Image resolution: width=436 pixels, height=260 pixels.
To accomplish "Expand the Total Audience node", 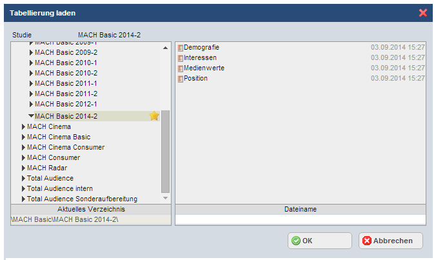I will pos(23,178).
